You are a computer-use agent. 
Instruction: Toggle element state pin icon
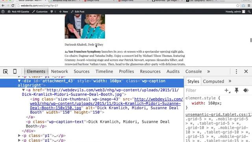[236, 90]
